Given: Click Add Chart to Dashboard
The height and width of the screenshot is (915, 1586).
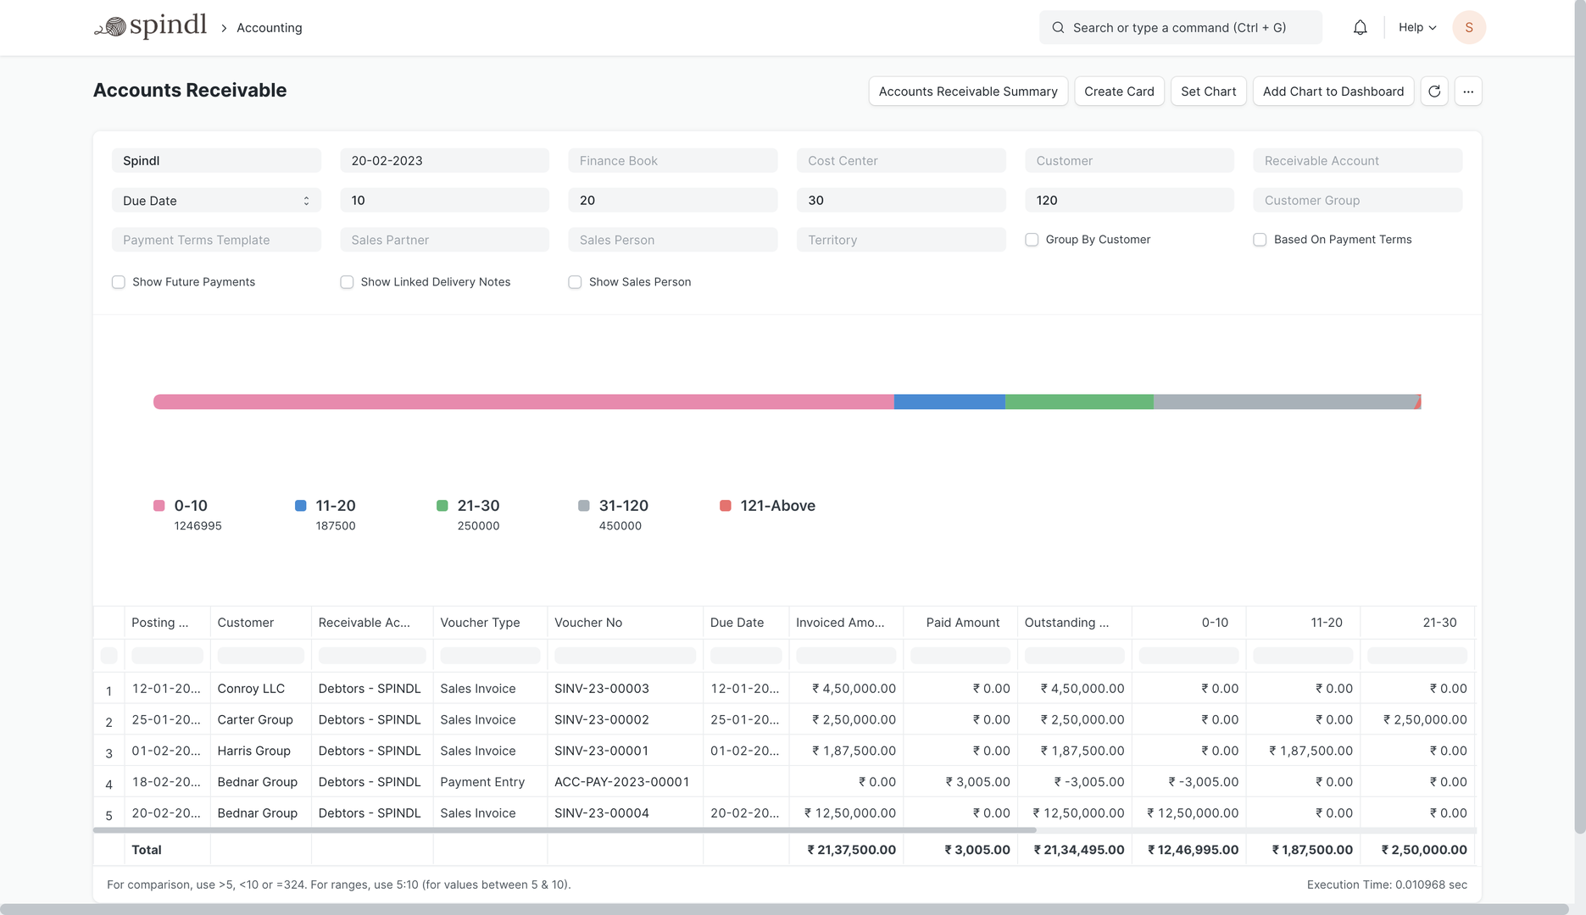Looking at the screenshot, I should coord(1333,91).
